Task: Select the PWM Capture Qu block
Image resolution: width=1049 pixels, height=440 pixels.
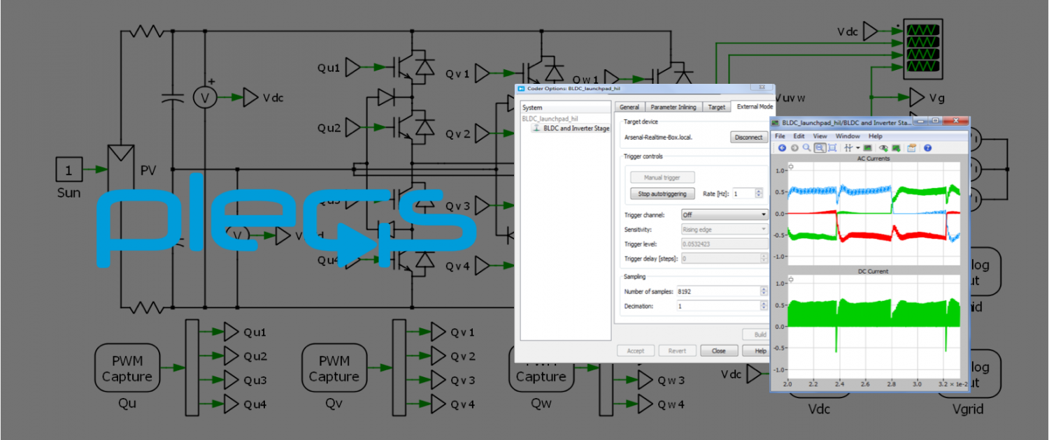Action: (127, 368)
